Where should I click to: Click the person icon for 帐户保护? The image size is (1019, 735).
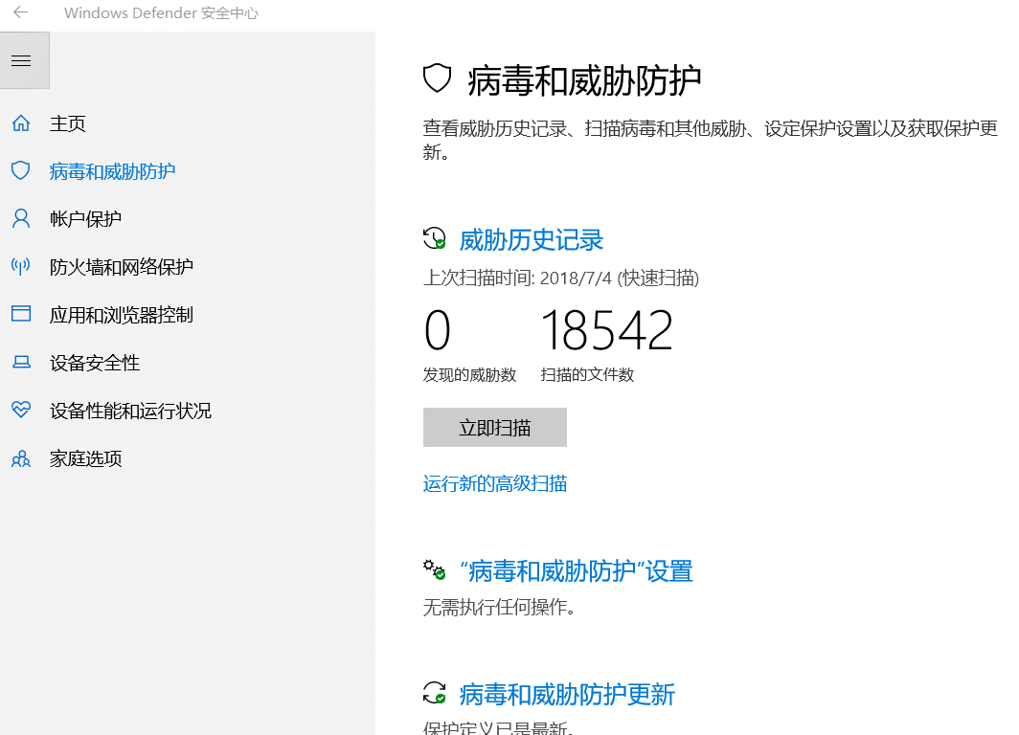[21, 219]
